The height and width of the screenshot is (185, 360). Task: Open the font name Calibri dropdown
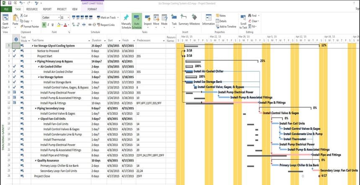coord(59,18)
